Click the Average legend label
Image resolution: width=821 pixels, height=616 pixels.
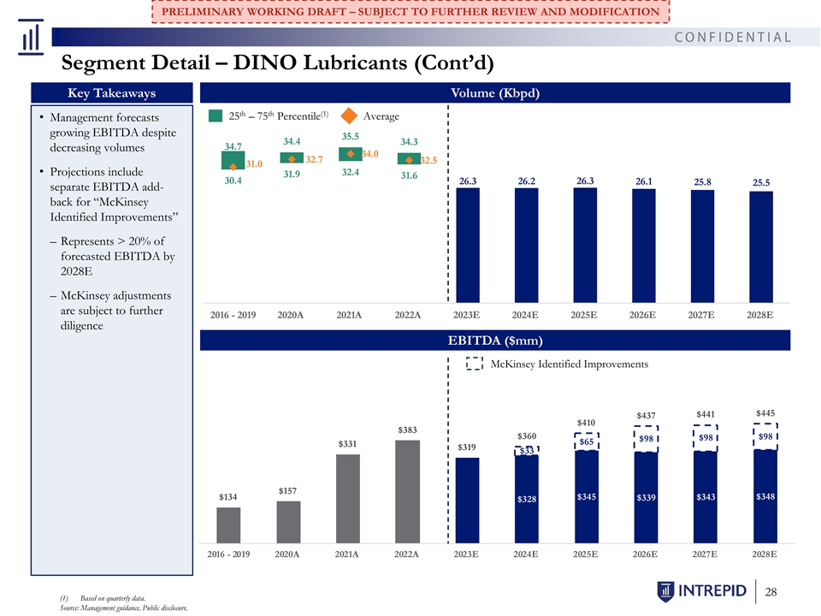point(381,116)
